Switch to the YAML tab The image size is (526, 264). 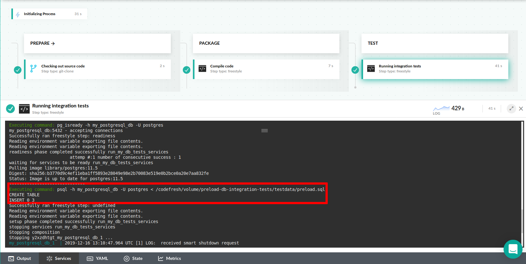[x=98, y=258]
